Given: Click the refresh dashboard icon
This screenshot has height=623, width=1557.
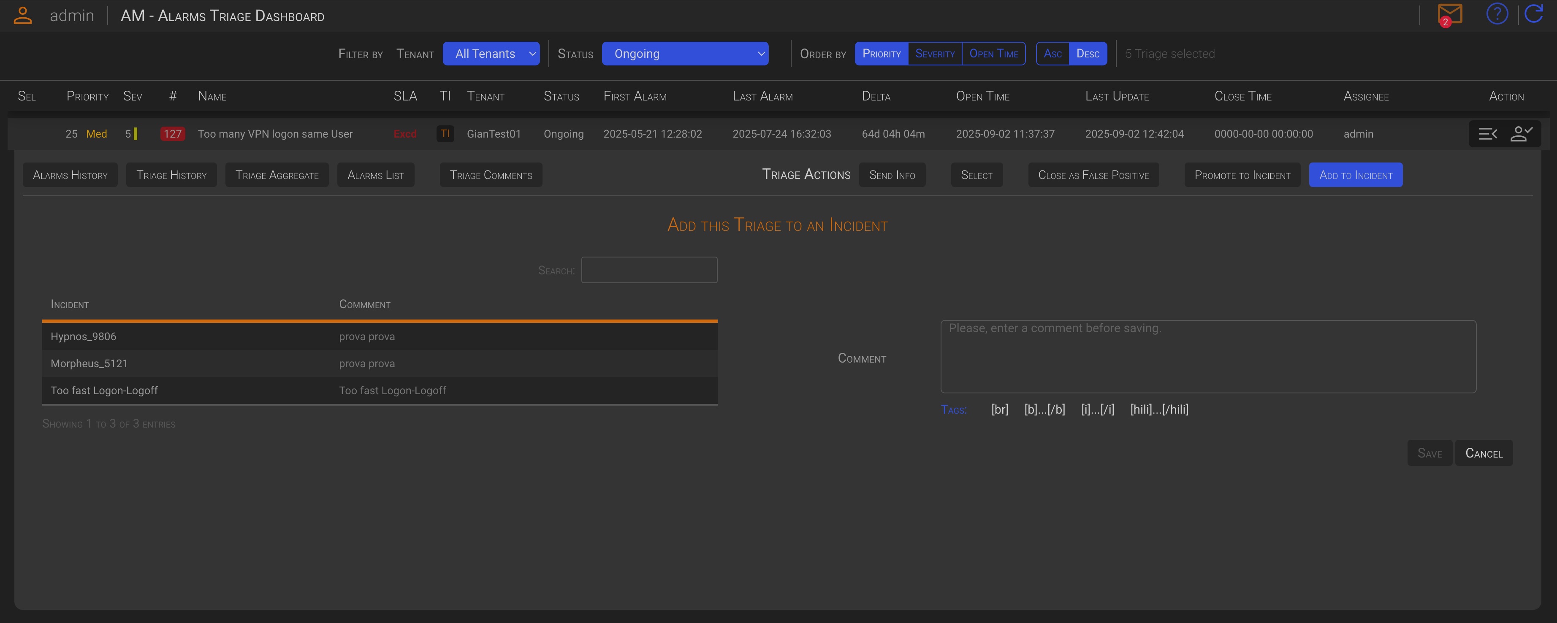Looking at the screenshot, I should (x=1534, y=14).
